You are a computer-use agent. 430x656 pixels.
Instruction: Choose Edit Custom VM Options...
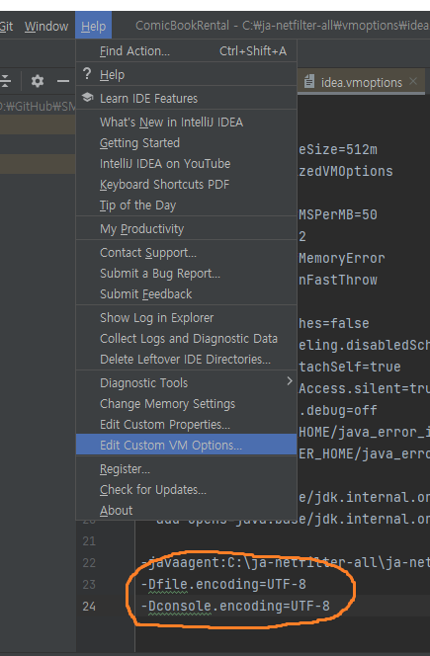click(186, 446)
